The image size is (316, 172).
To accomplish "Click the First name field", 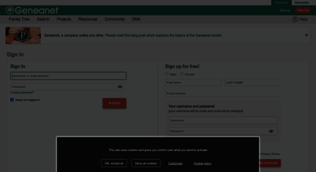I will click(193, 83).
